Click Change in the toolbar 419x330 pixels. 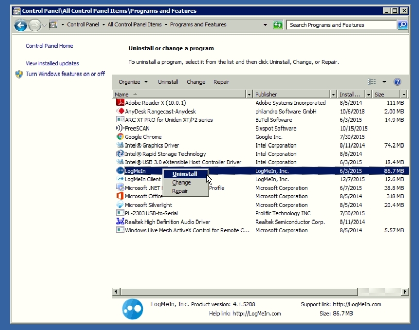click(x=196, y=82)
